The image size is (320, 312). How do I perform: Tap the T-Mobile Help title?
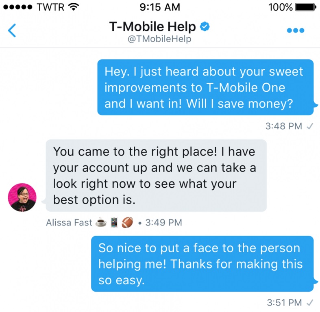tap(152, 27)
